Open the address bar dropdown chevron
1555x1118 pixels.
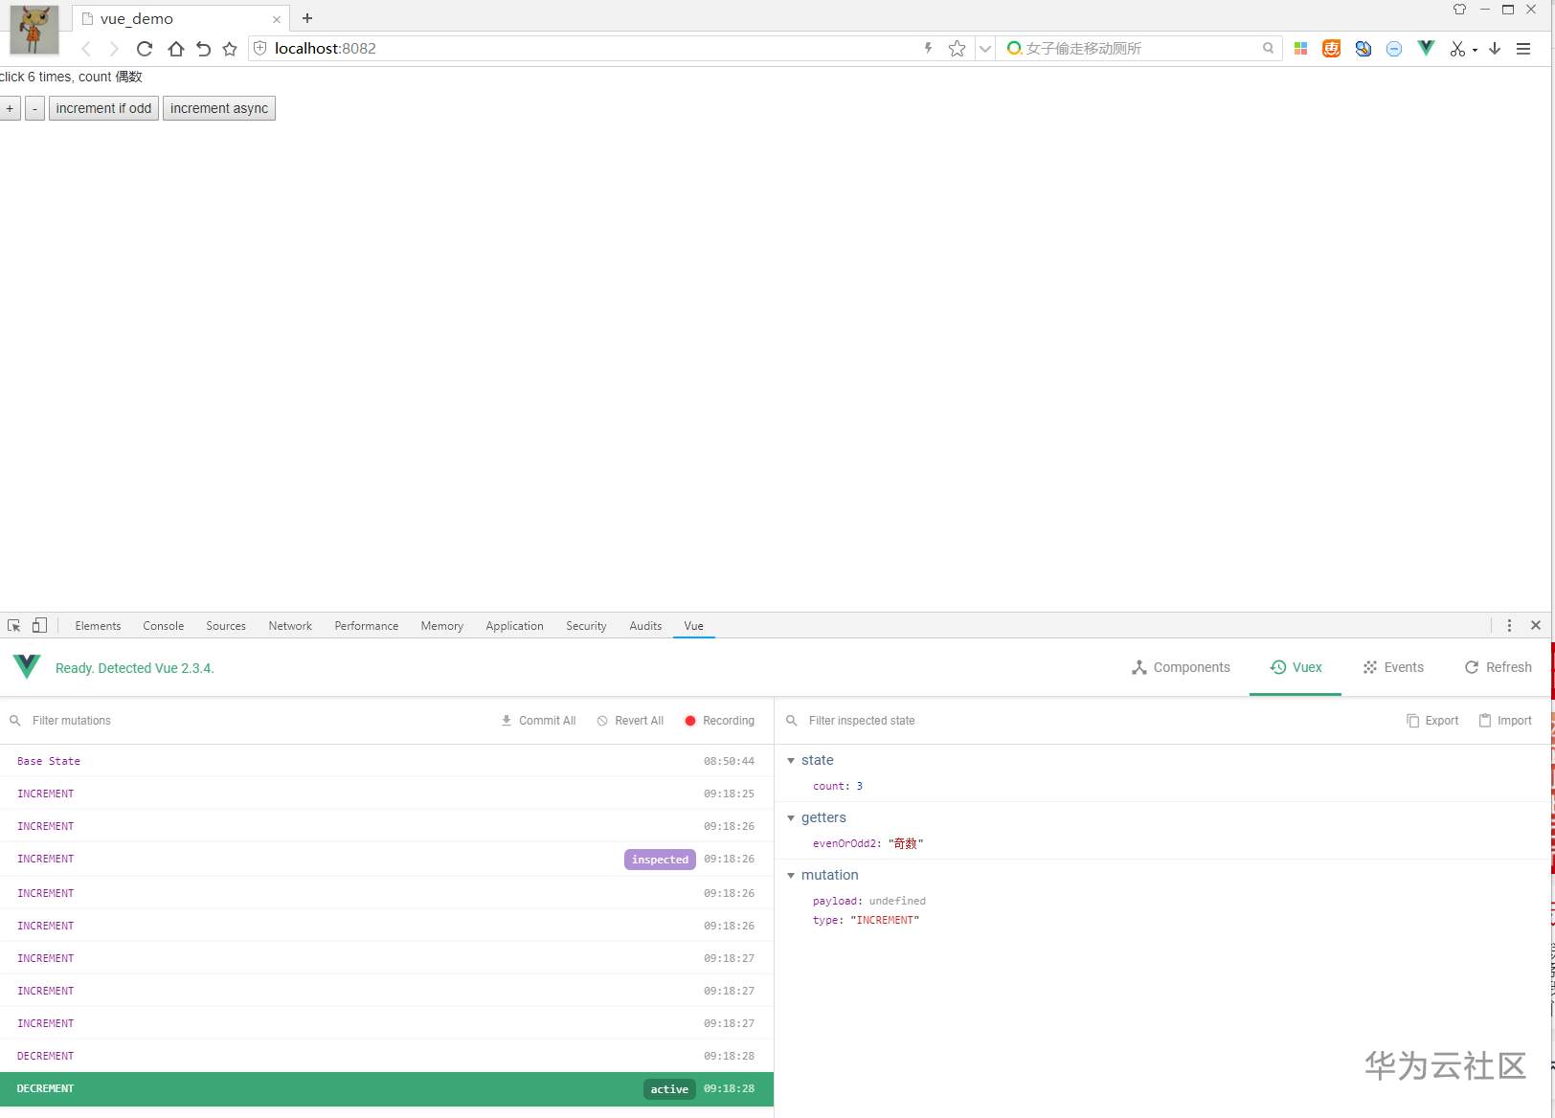click(x=984, y=49)
